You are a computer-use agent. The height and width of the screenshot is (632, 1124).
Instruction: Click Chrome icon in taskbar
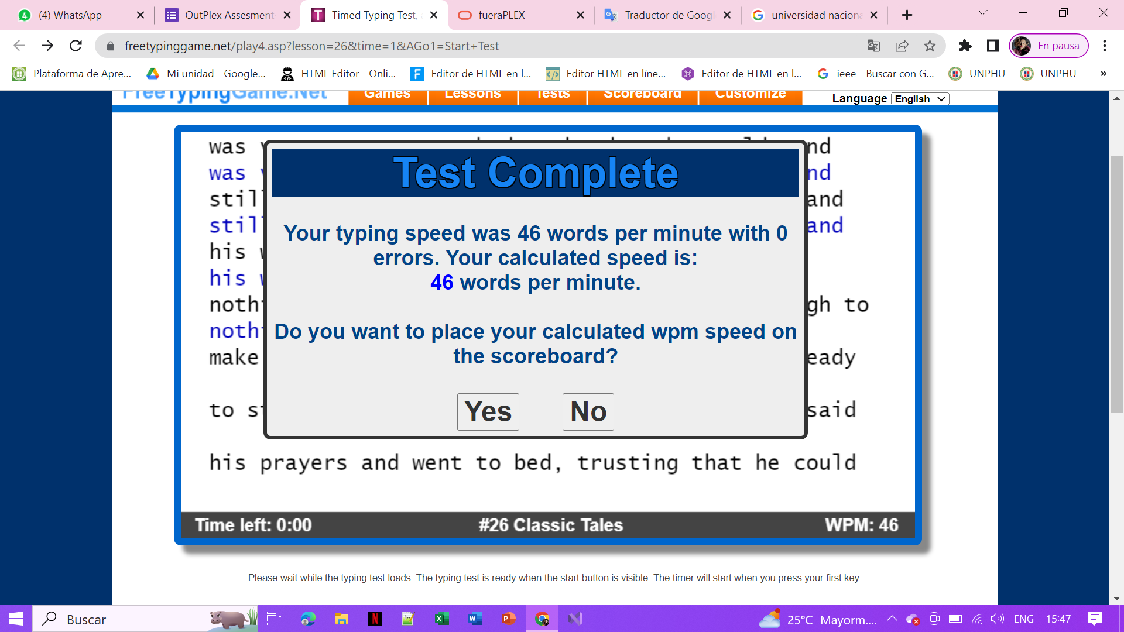click(x=542, y=619)
